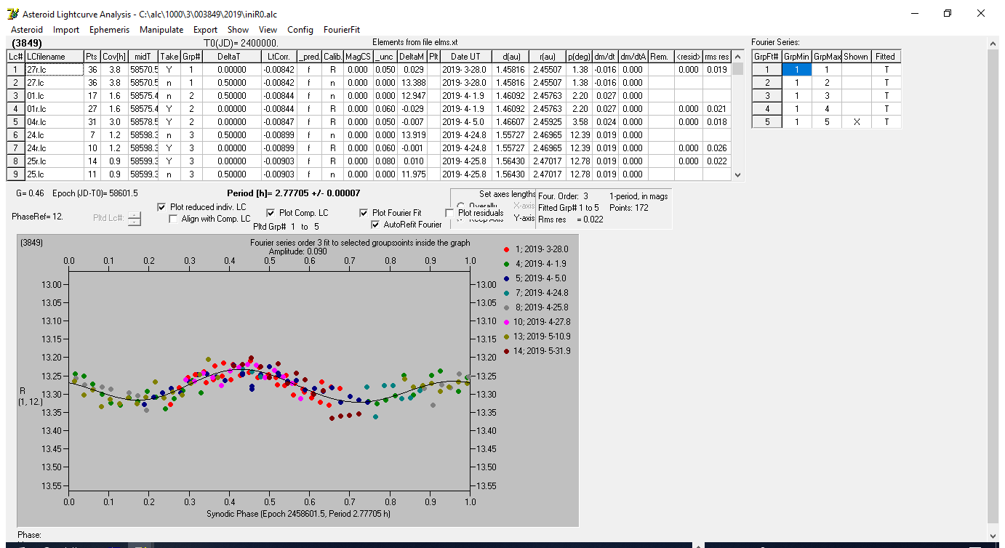Click the GrpMax column header
Image resolution: width=1005 pixels, height=548 pixels.
826,56
